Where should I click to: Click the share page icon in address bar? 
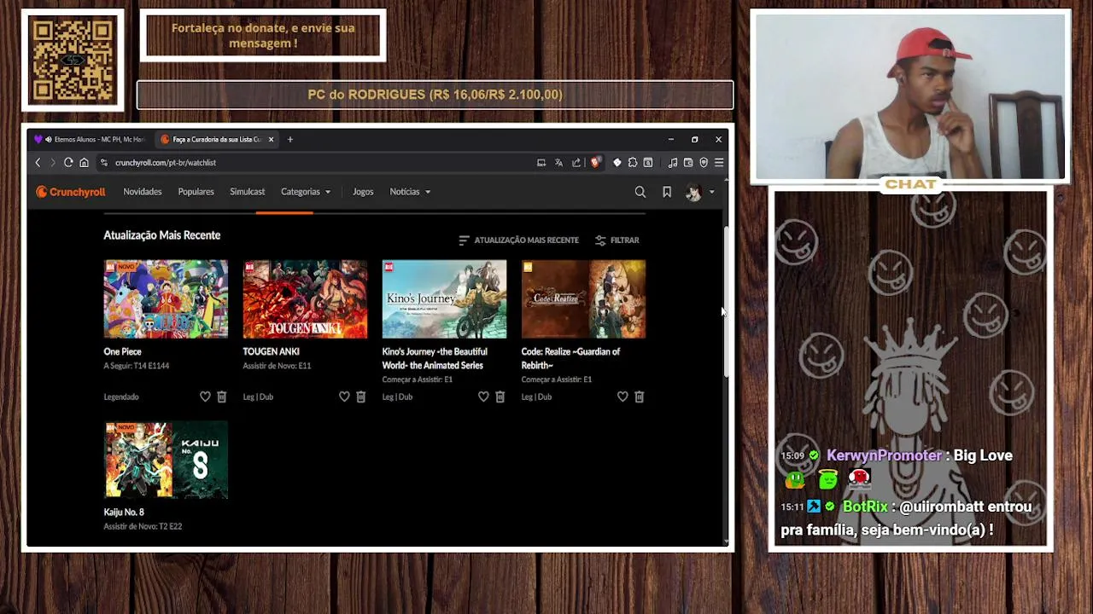click(576, 162)
